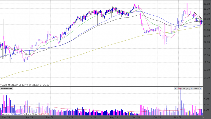Select the Volume MA panel title

[6, 89]
